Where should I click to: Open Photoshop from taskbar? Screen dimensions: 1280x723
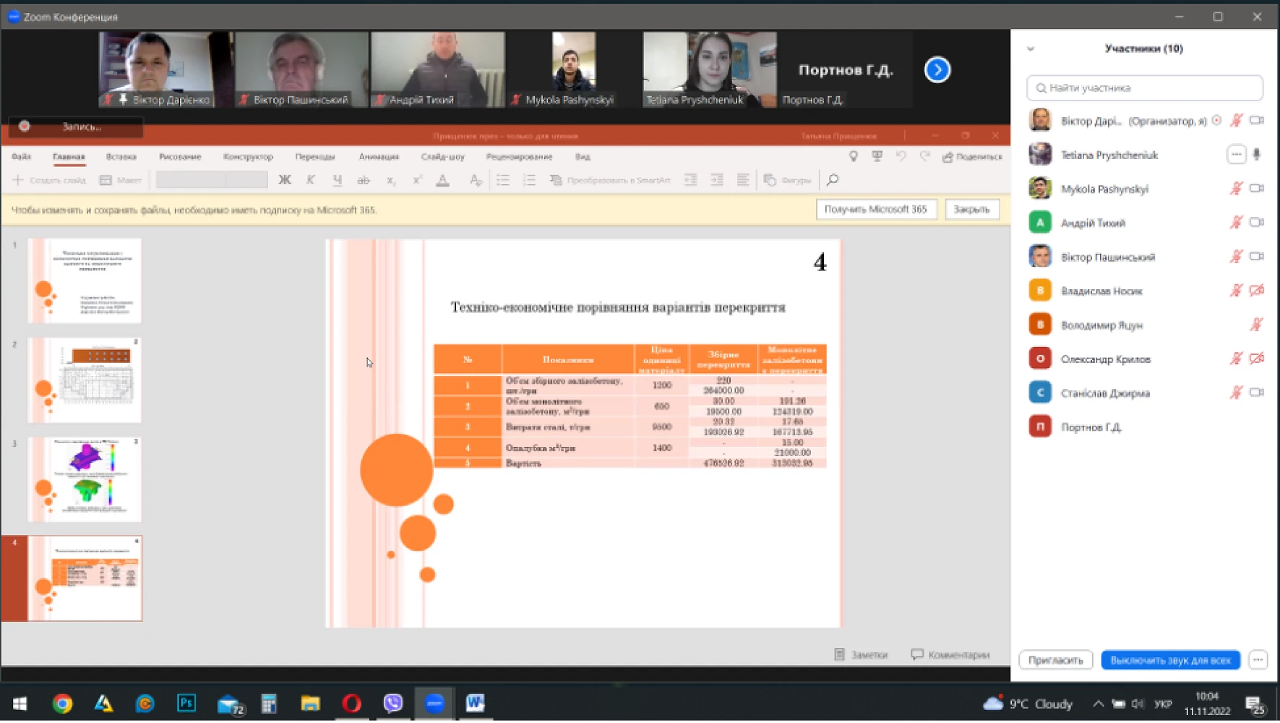tap(186, 703)
